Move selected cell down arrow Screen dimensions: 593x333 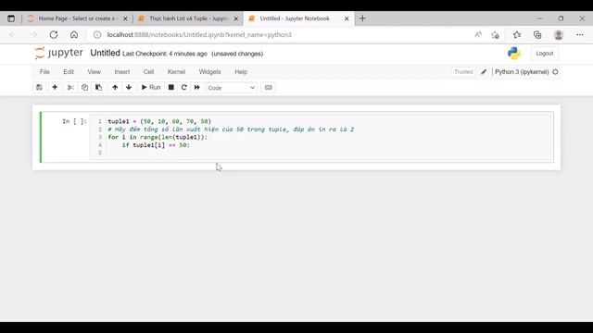129,87
